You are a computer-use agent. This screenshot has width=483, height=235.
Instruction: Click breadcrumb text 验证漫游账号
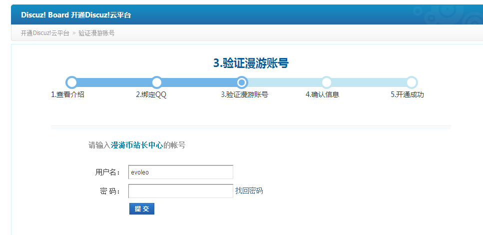pyautogui.click(x=96, y=33)
